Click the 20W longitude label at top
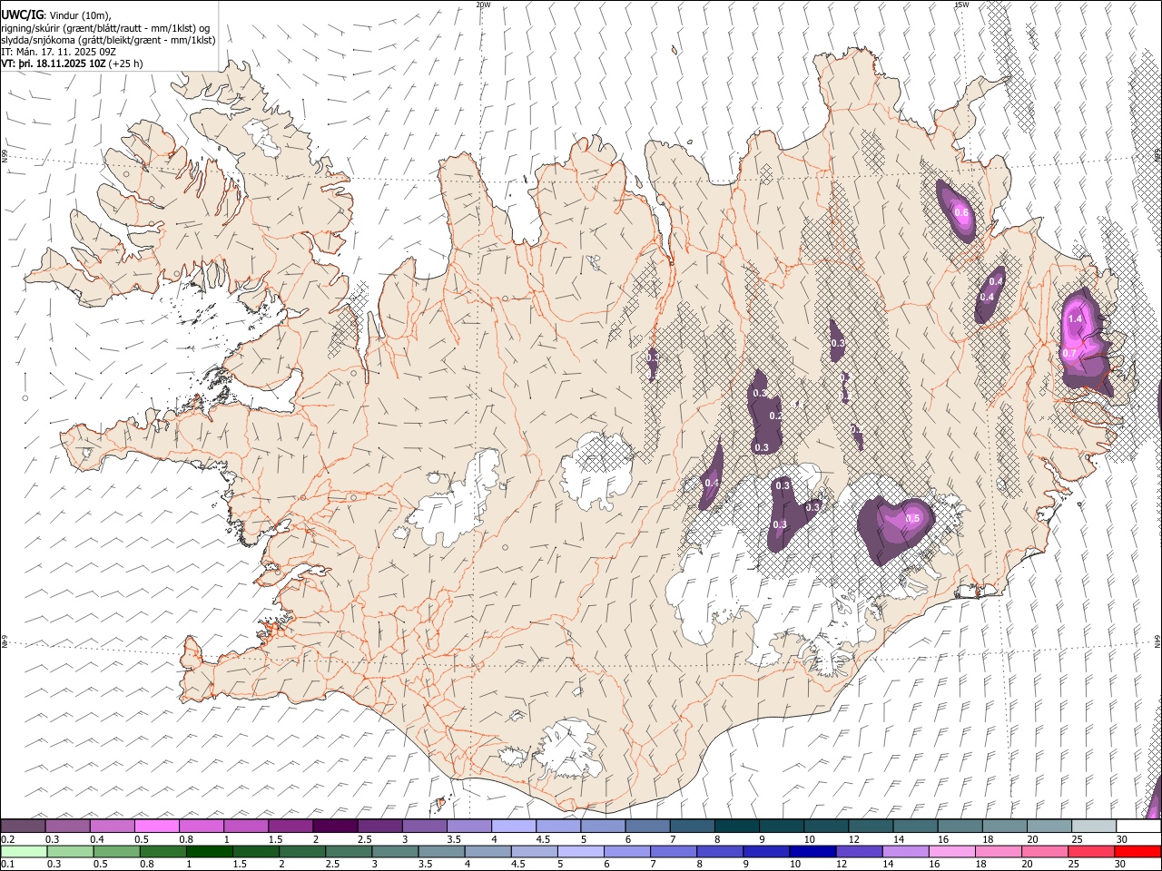This screenshot has width=1162, height=871. click(x=483, y=5)
